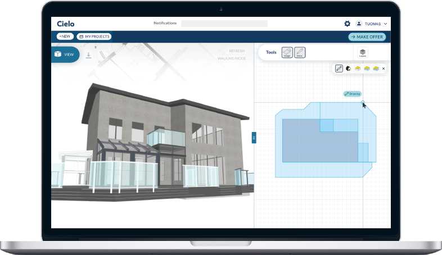442x255 pixels.
Task: Select the ruler measure icon
Action: (x=102, y=55)
